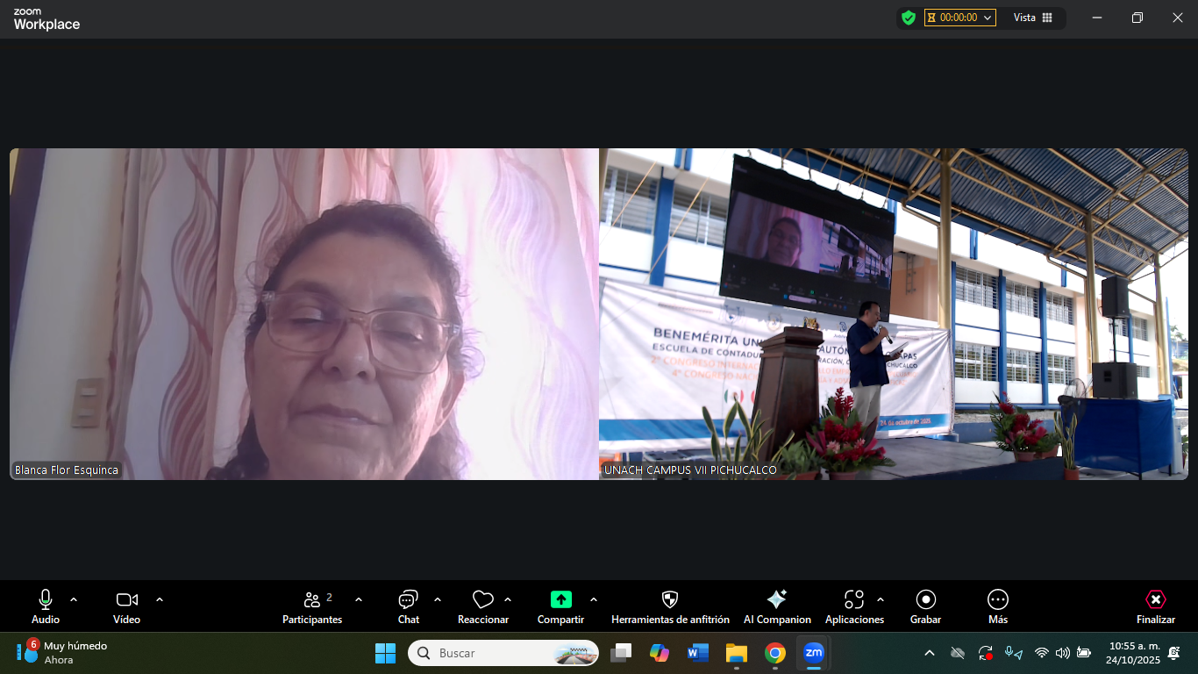1198x674 pixels.
Task: Expand audio options arrow next to Audio
Action: click(74, 599)
